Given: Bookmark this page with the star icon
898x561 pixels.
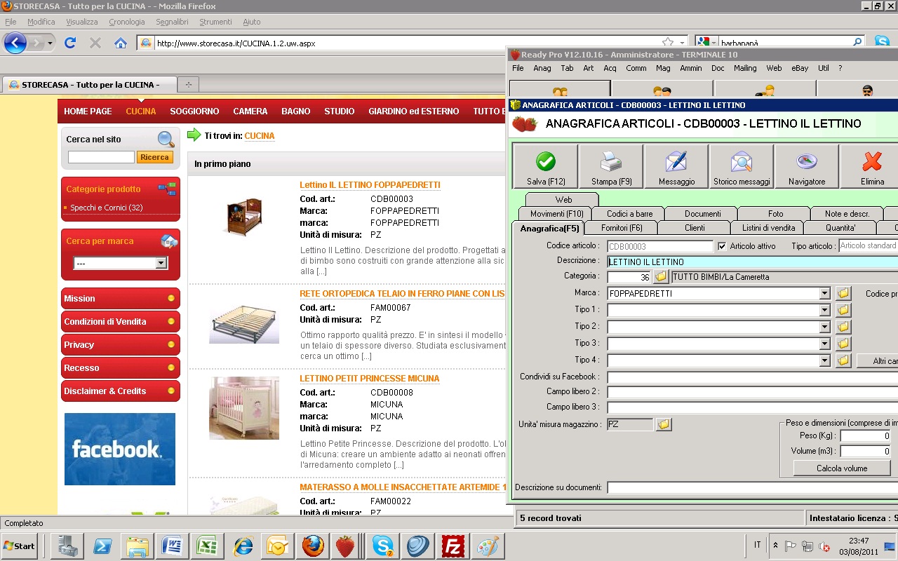Looking at the screenshot, I should tap(668, 43).
